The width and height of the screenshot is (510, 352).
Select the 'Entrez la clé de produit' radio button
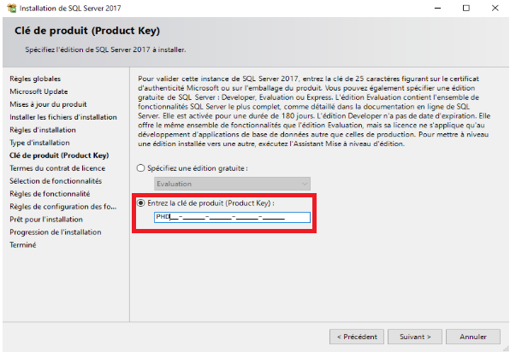140,203
